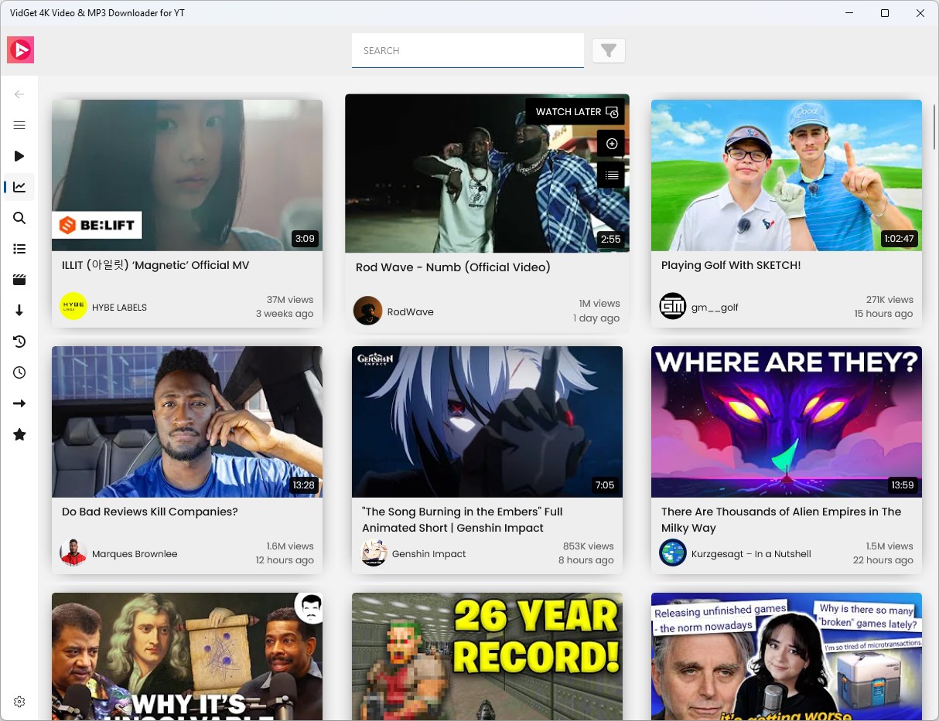
Task: Maximize the VidGet window
Action: [x=885, y=13]
